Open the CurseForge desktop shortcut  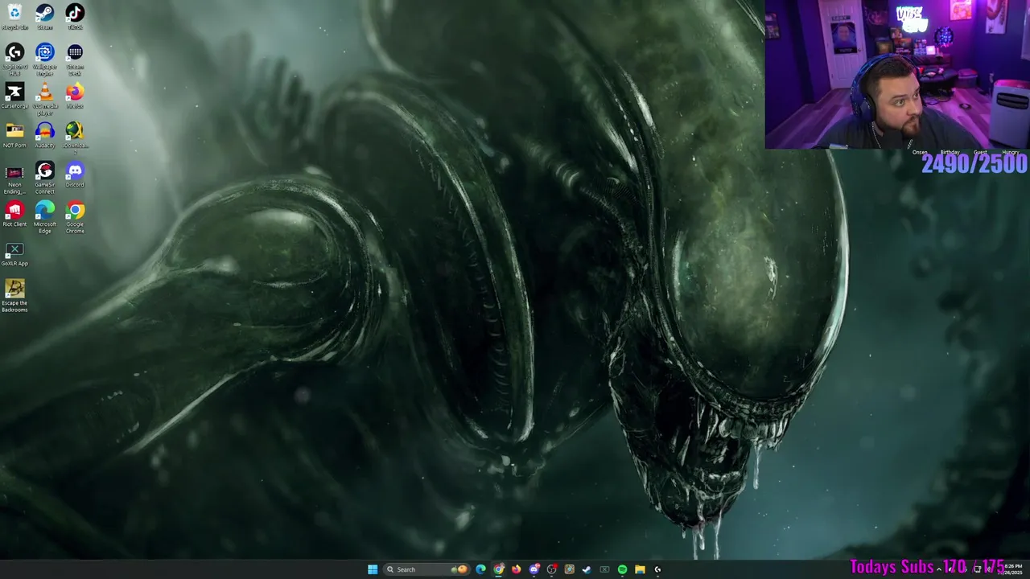point(14,96)
